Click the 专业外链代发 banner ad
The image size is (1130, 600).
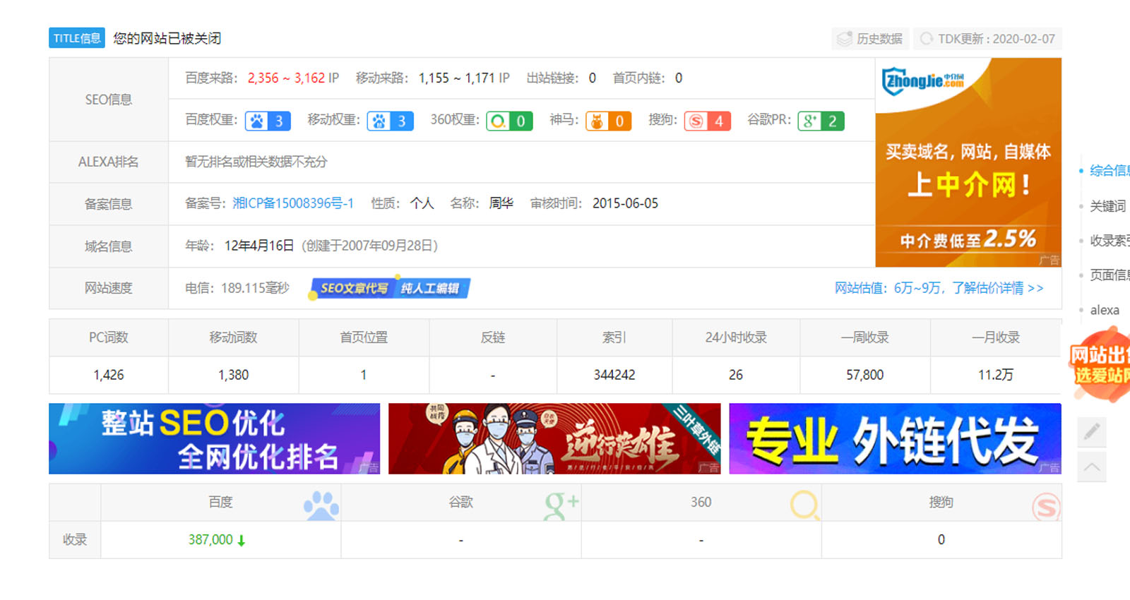[x=894, y=438]
